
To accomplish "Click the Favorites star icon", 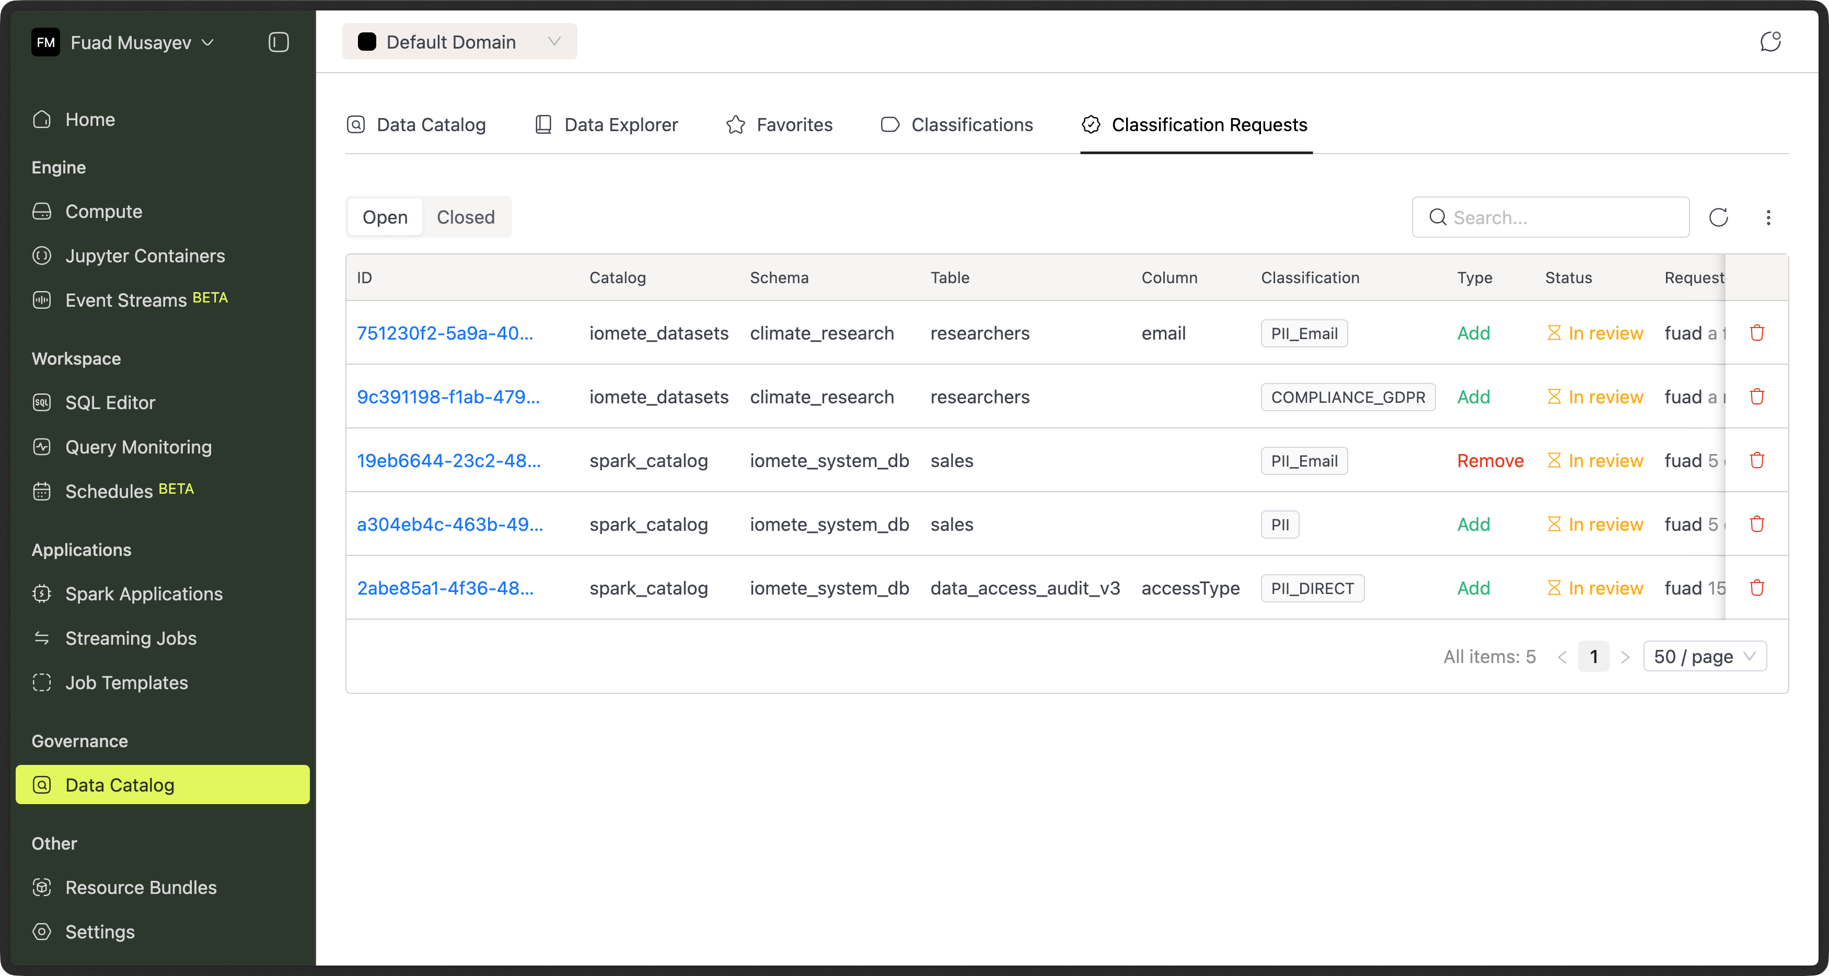I will click(x=736, y=125).
